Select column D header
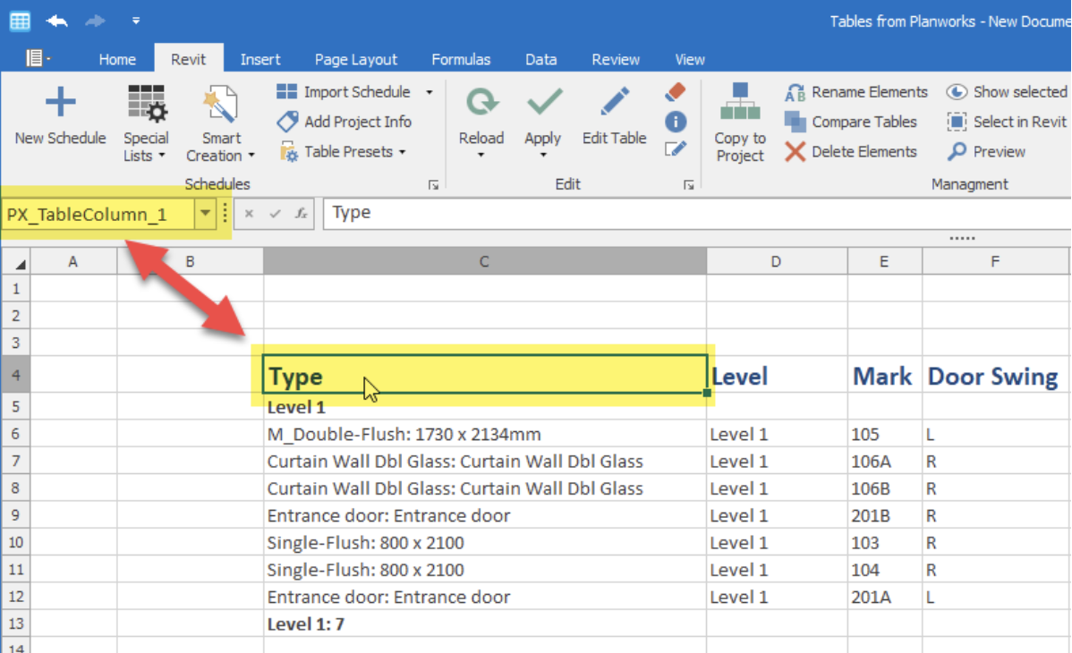This screenshot has width=1072, height=653. (x=776, y=262)
